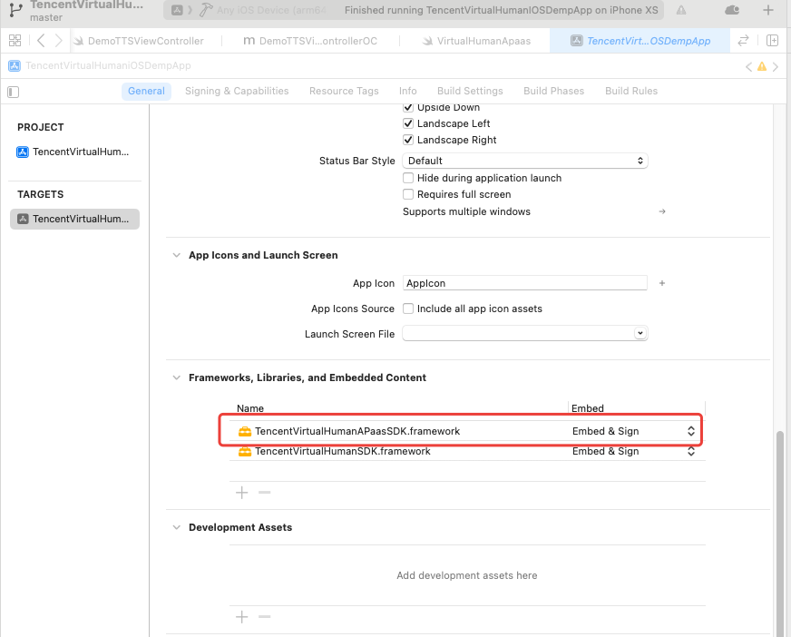Open the Status Bar Style dropdown
The image size is (791, 637).
click(x=524, y=161)
